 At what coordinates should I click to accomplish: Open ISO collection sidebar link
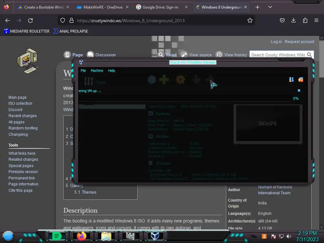pyautogui.click(x=20, y=103)
